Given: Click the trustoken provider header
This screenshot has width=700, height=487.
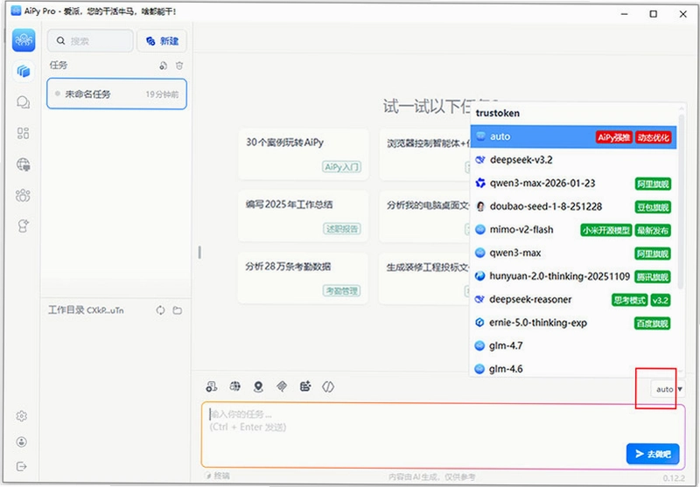Looking at the screenshot, I should click(498, 114).
